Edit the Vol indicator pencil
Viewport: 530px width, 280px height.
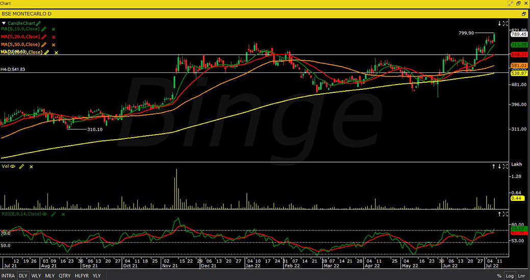click(21, 166)
